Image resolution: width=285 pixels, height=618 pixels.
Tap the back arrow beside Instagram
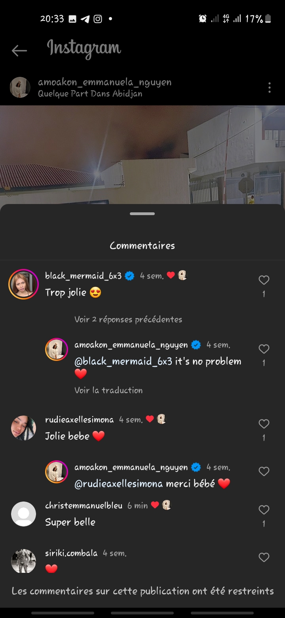click(19, 50)
